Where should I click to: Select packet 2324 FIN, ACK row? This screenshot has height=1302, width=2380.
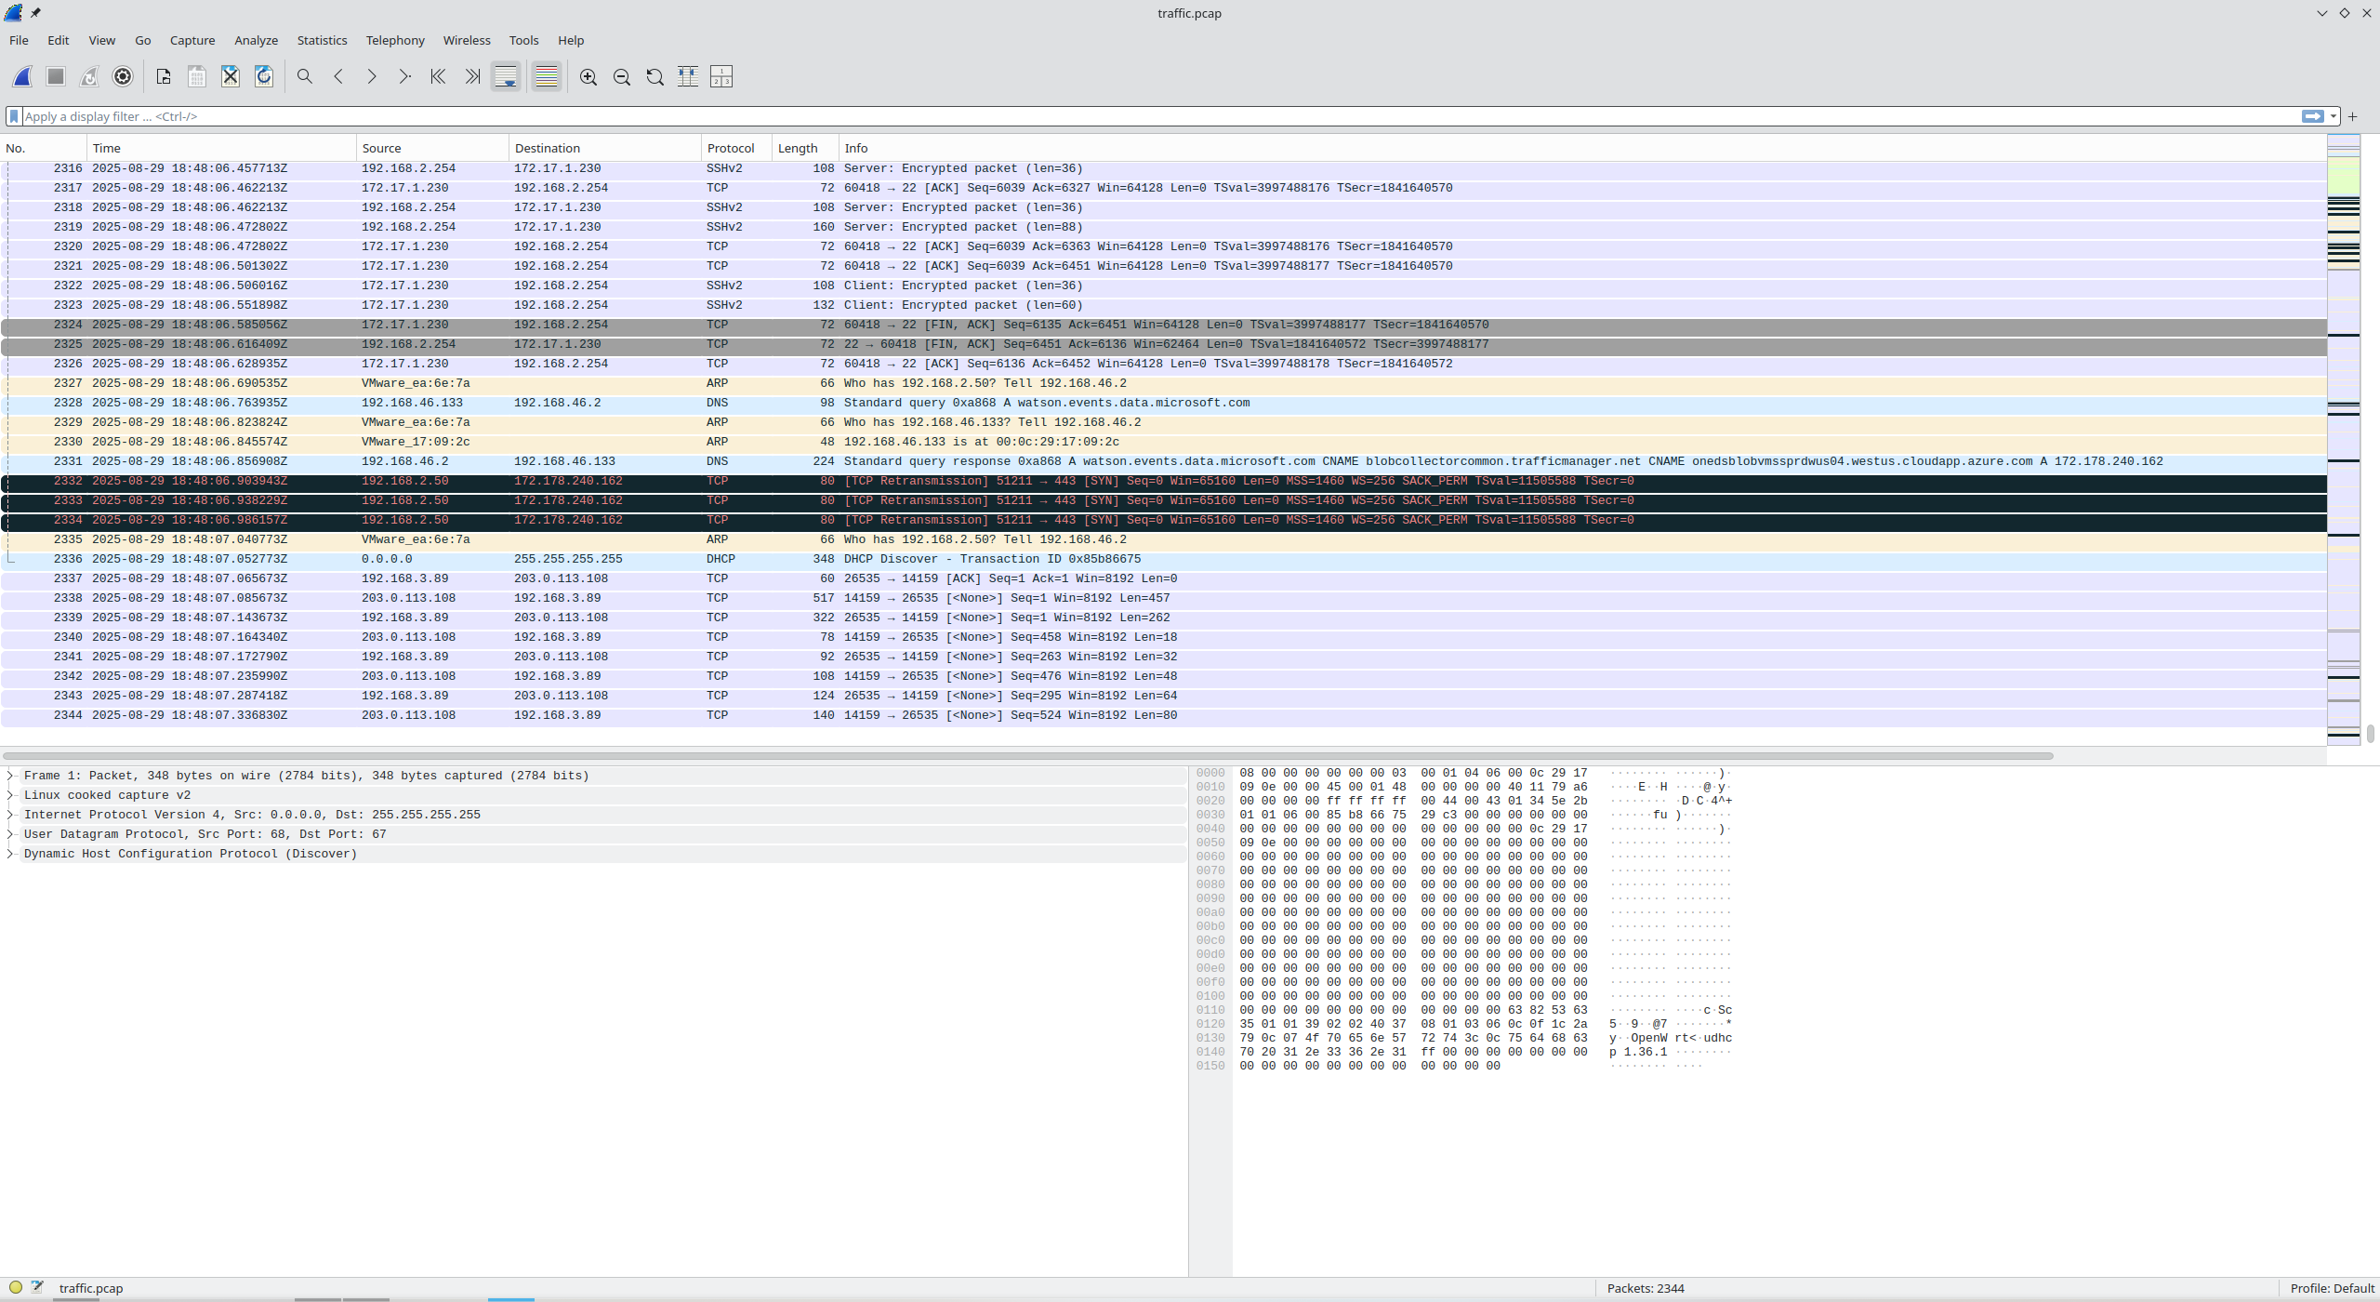tap(1163, 325)
